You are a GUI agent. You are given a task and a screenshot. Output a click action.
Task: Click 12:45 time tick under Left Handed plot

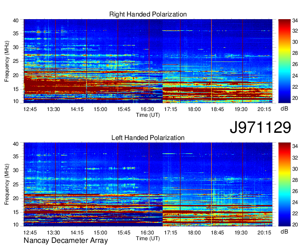point(30,233)
